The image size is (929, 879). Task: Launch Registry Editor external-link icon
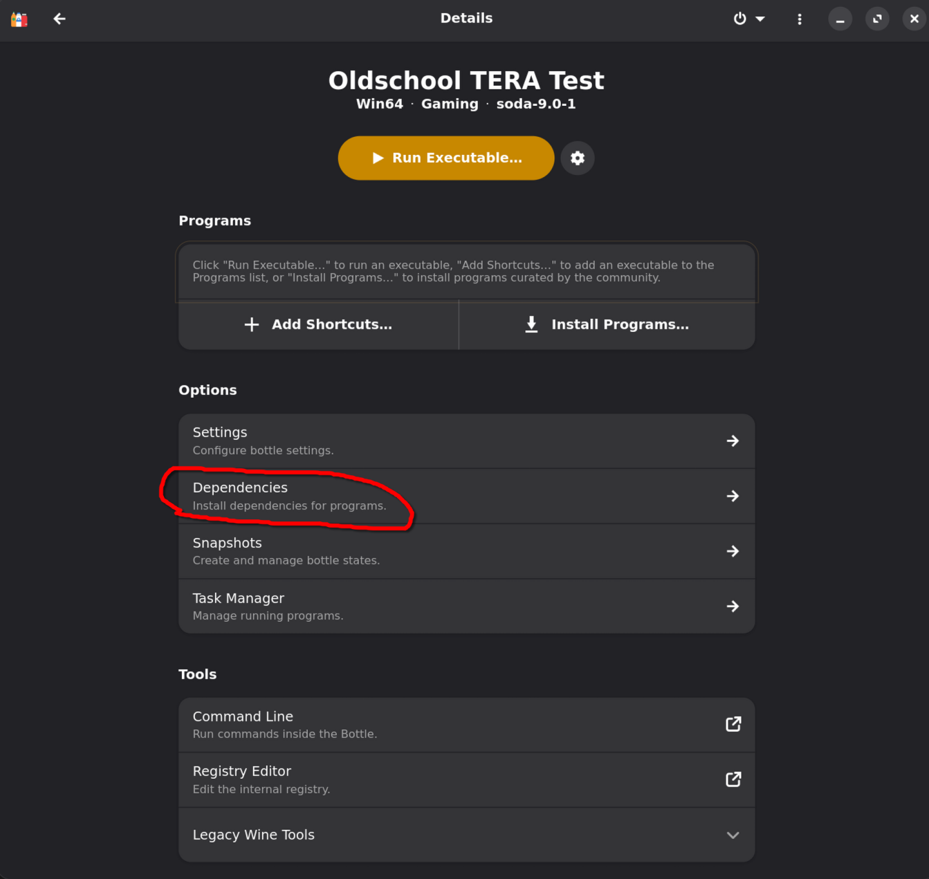pos(733,779)
